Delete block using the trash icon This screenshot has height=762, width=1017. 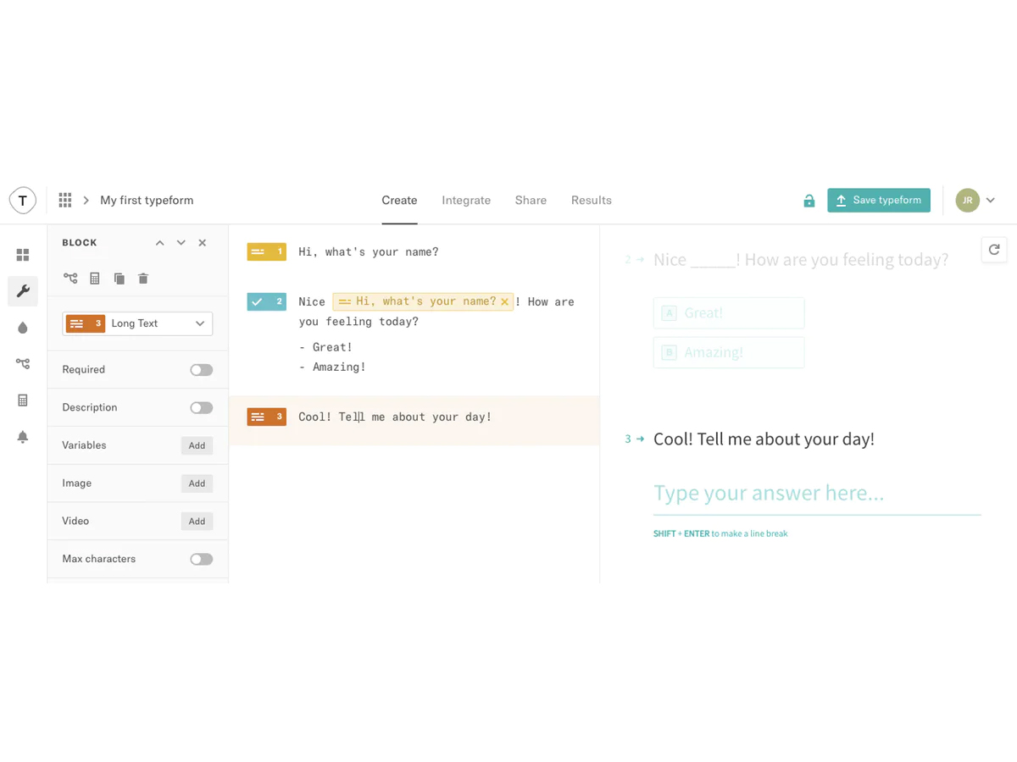click(143, 279)
